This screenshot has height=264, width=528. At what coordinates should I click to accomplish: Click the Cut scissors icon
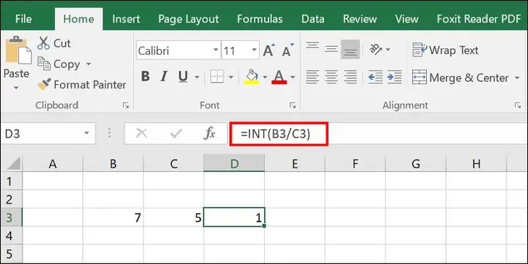43,43
